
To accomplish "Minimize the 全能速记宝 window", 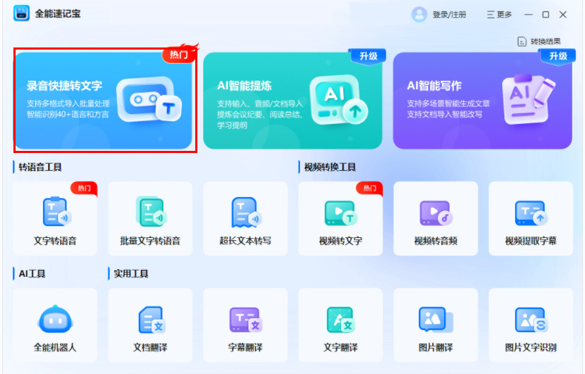I will tap(528, 15).
